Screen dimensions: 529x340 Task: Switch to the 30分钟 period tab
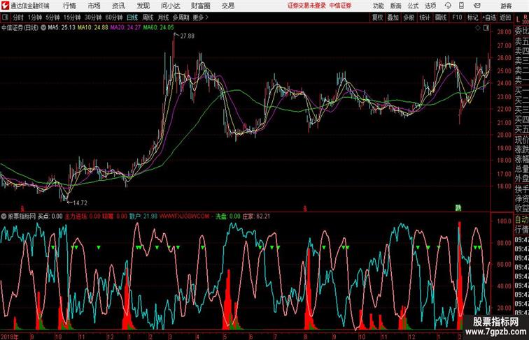pyautogui.click(x=93, y=17)
